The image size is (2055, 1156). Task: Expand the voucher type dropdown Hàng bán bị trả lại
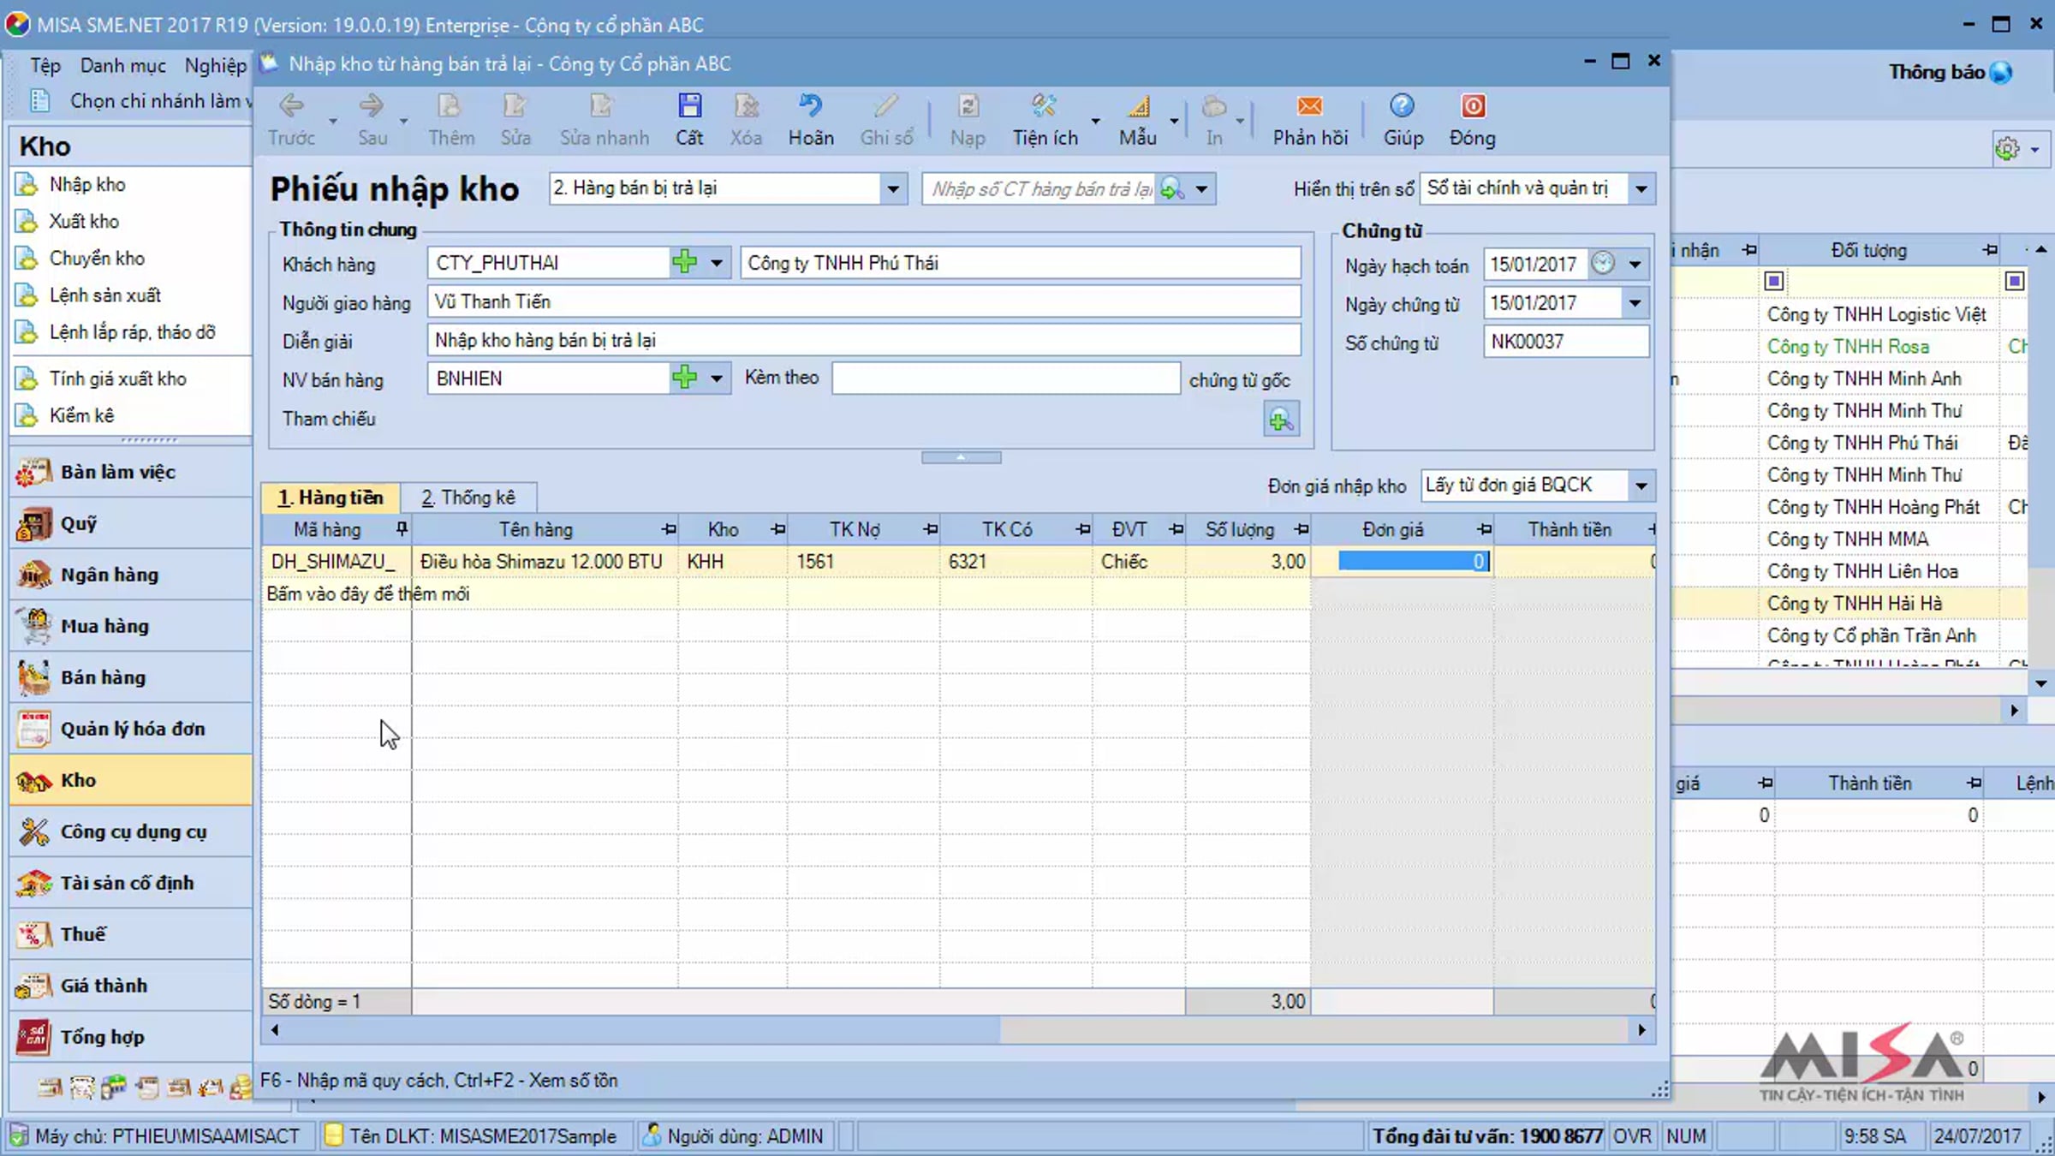coord(893,188)
